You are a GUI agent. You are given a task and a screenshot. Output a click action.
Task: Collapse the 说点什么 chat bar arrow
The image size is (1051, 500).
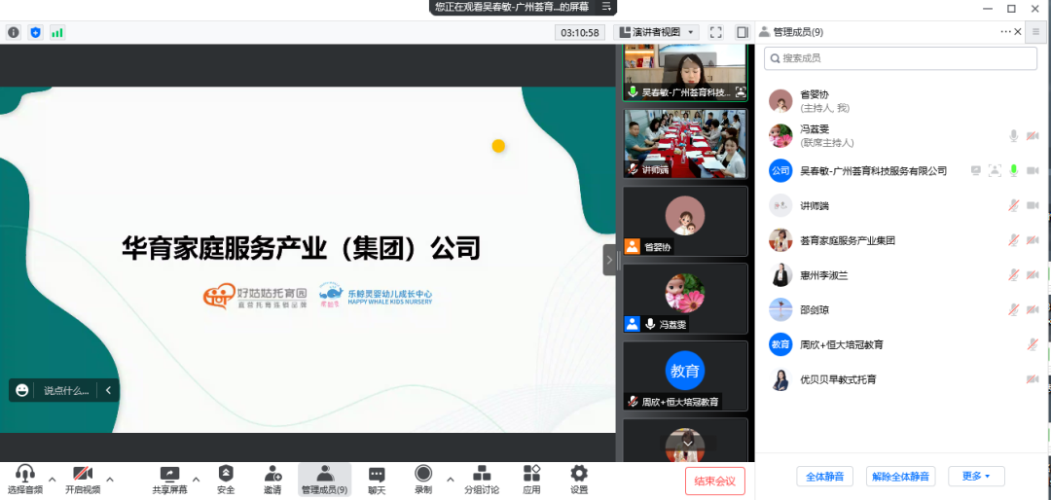pyautogui.click(x=108, y=390)
